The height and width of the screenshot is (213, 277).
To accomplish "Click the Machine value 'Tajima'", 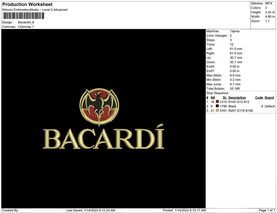I will [x=234, y=31].
